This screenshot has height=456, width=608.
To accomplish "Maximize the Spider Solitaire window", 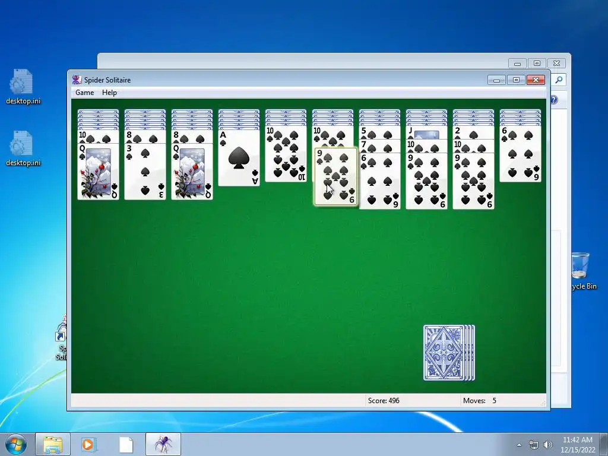I will 516,80.
